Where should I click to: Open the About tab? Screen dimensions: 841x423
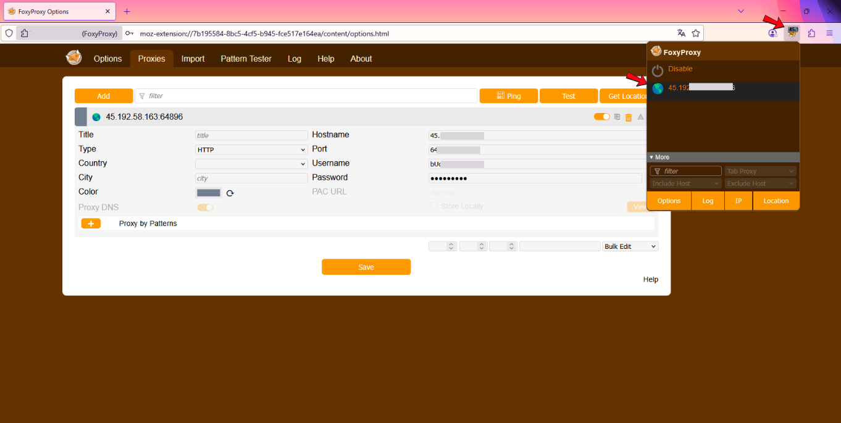point(361,59)
